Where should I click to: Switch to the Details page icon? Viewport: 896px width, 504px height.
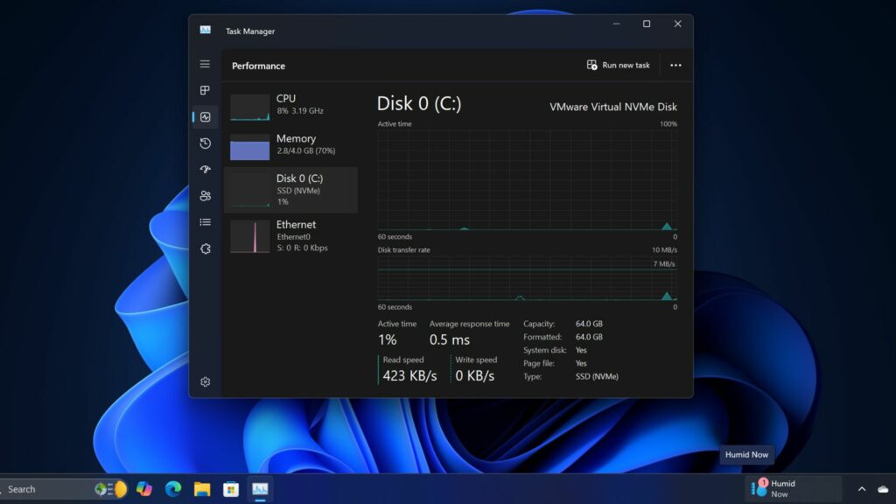tap(205, 221)
